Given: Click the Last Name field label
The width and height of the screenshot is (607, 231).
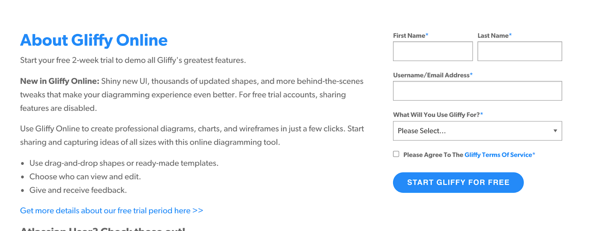Looking at the screenshot, I should [x=493, y=36].
